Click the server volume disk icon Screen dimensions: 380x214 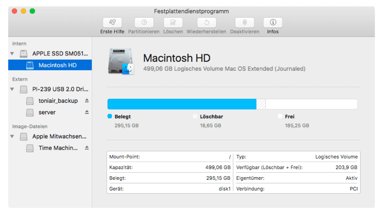(x=30, y=112)
